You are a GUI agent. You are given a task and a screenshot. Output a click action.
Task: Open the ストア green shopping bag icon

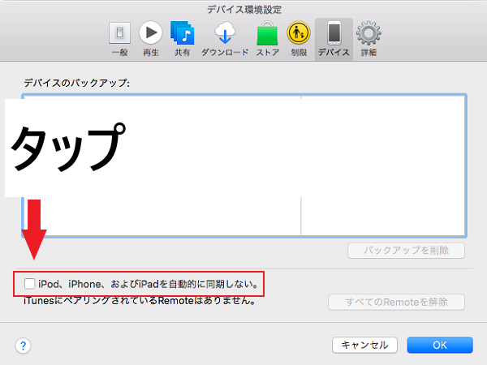click(268, 38)
